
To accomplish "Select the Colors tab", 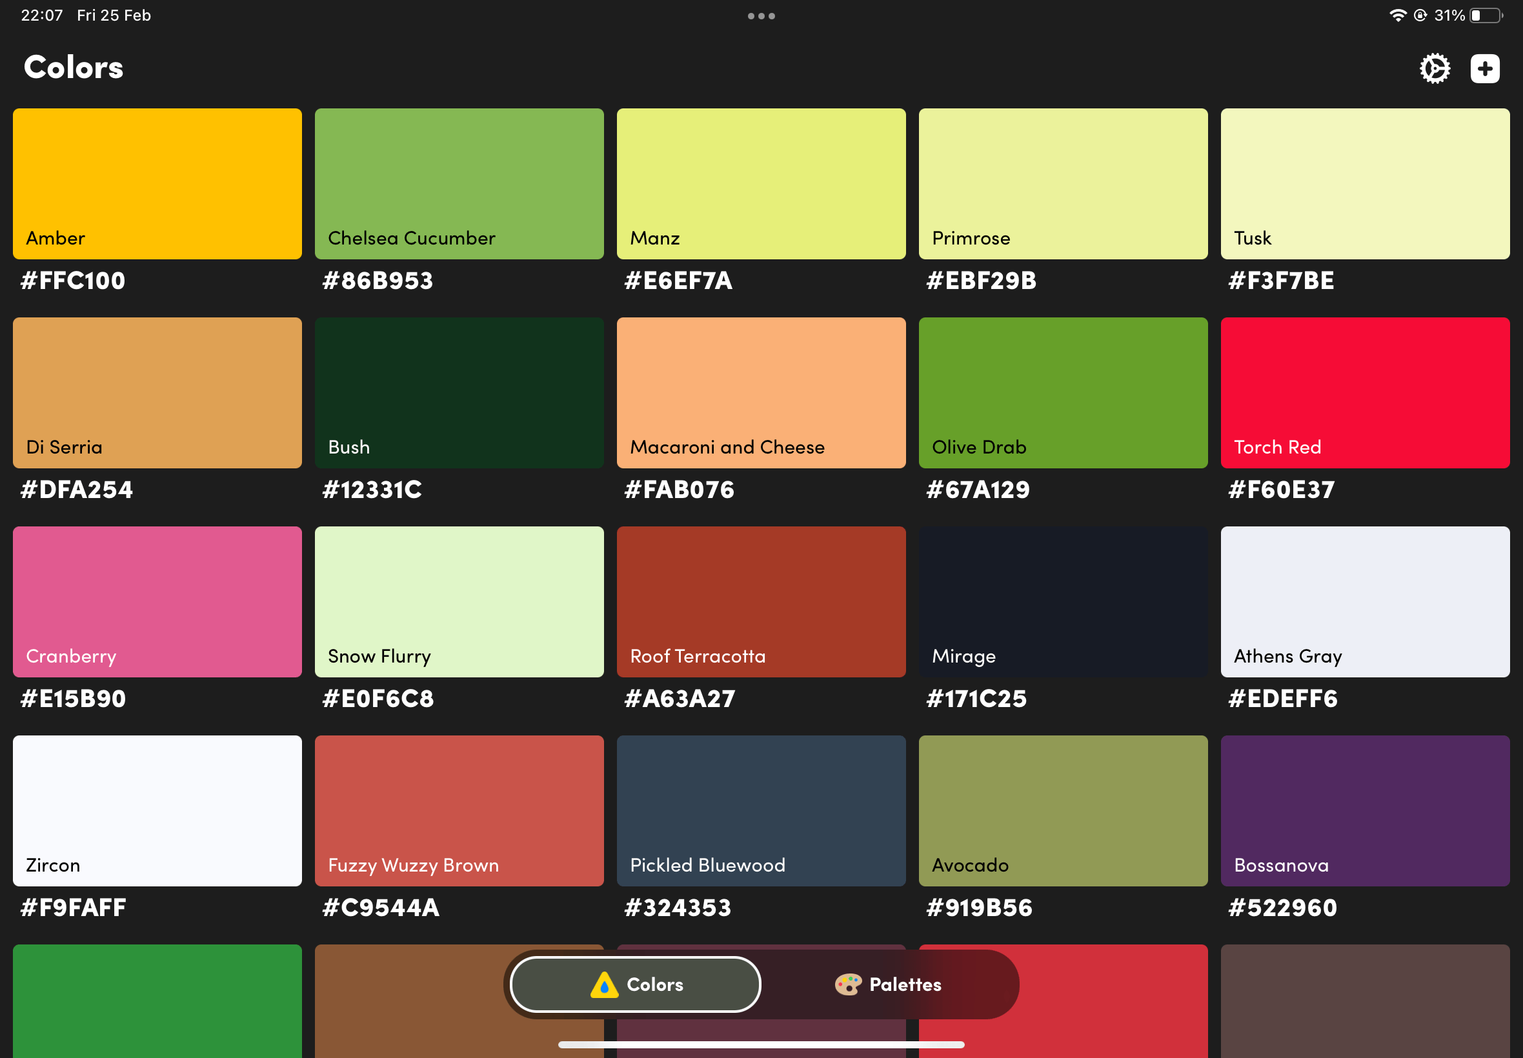I will pos(636,984).
